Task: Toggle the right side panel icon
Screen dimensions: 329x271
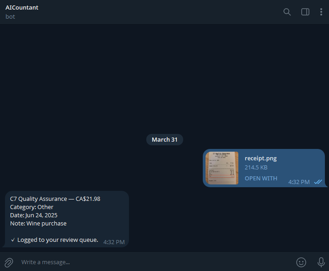Action: 305,12
